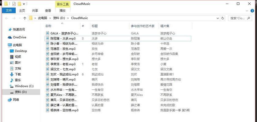Select 网络 in navigation pane
This screenshot has height=122, width=257.
coord(16,100)
